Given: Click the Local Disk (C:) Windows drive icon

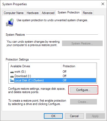Looking at the screenshot, I should click(12, 80).
